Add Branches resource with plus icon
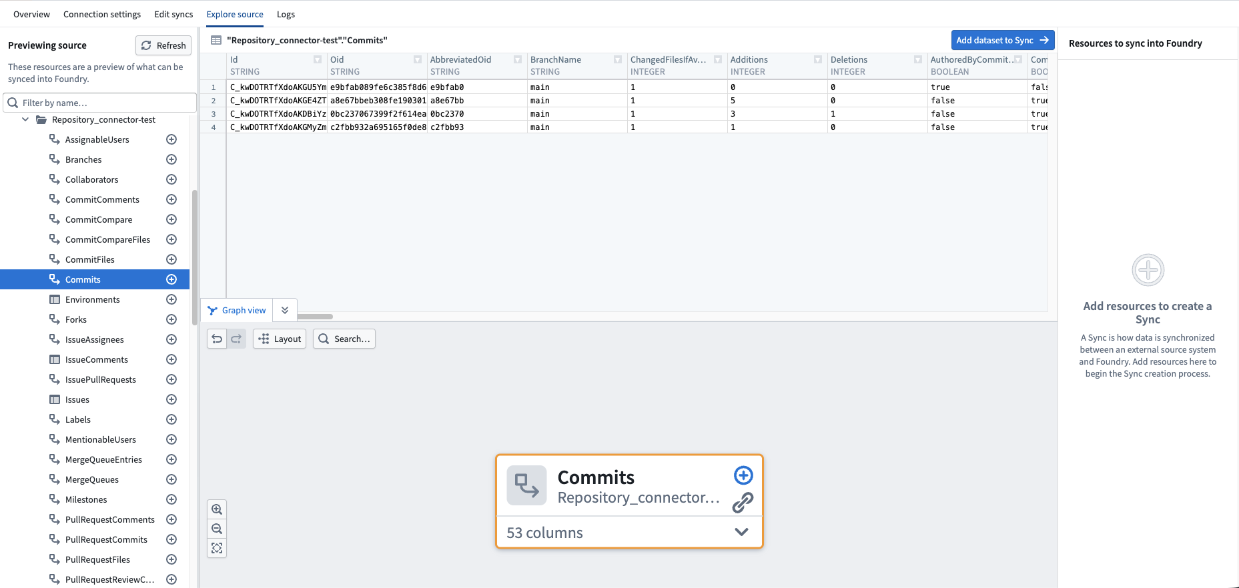1239x588 pixels. [x=171, y=159]
